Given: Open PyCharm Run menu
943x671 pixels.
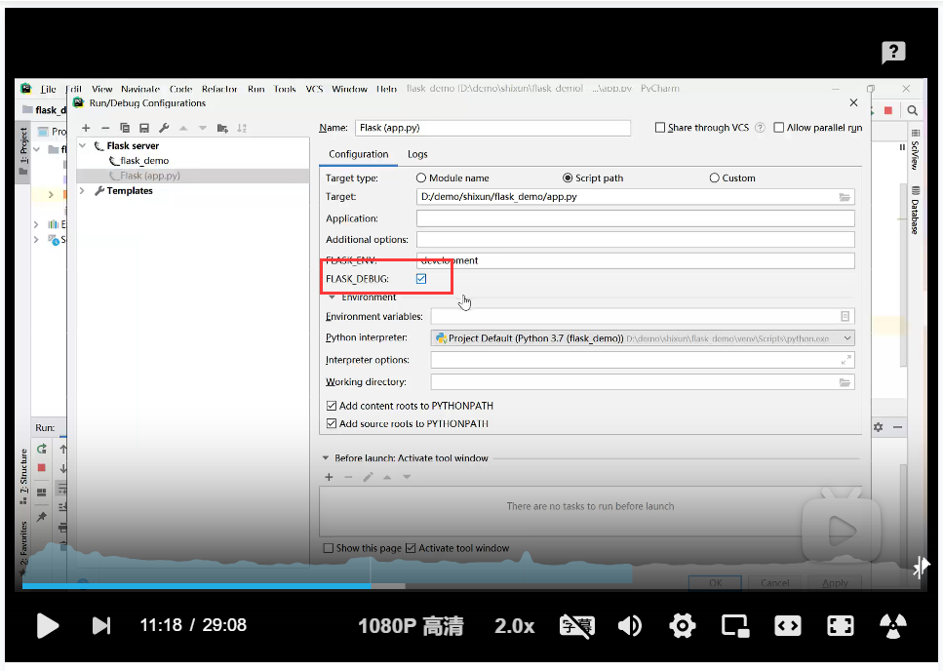Looking at the screenshot, I should click(256, 89).
